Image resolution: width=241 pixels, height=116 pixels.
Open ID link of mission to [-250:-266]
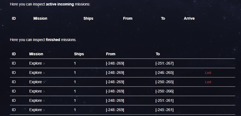click(x=14, y=91)
